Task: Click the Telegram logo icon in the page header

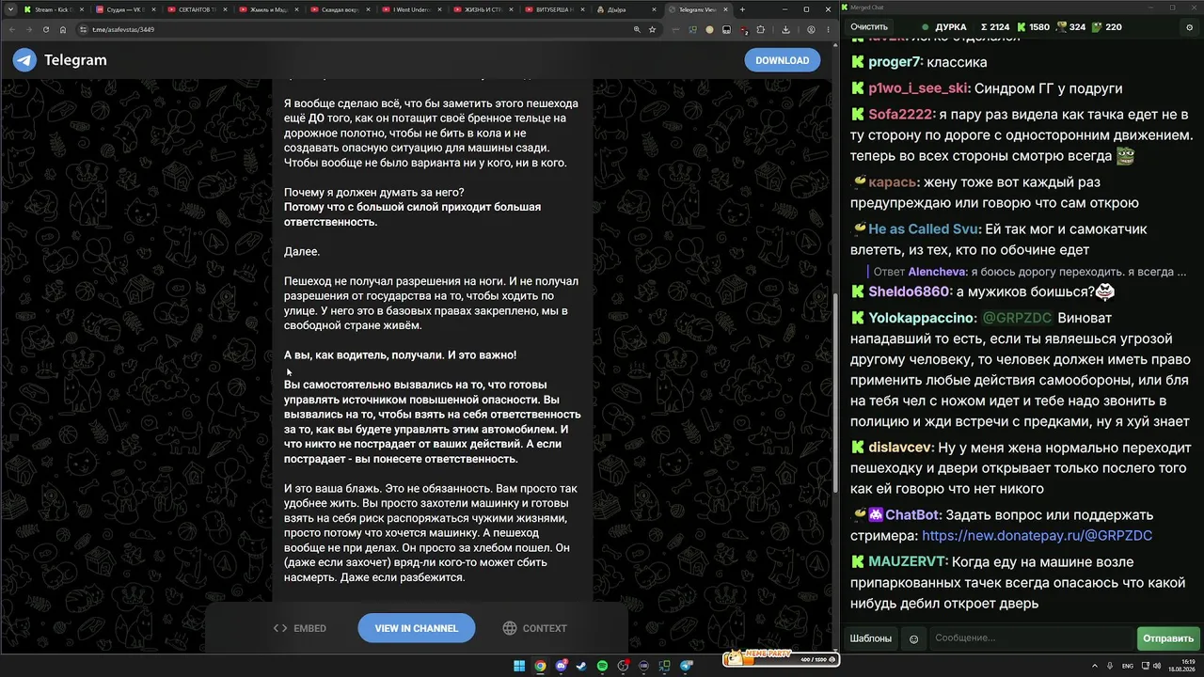Action: click(24, 60)
